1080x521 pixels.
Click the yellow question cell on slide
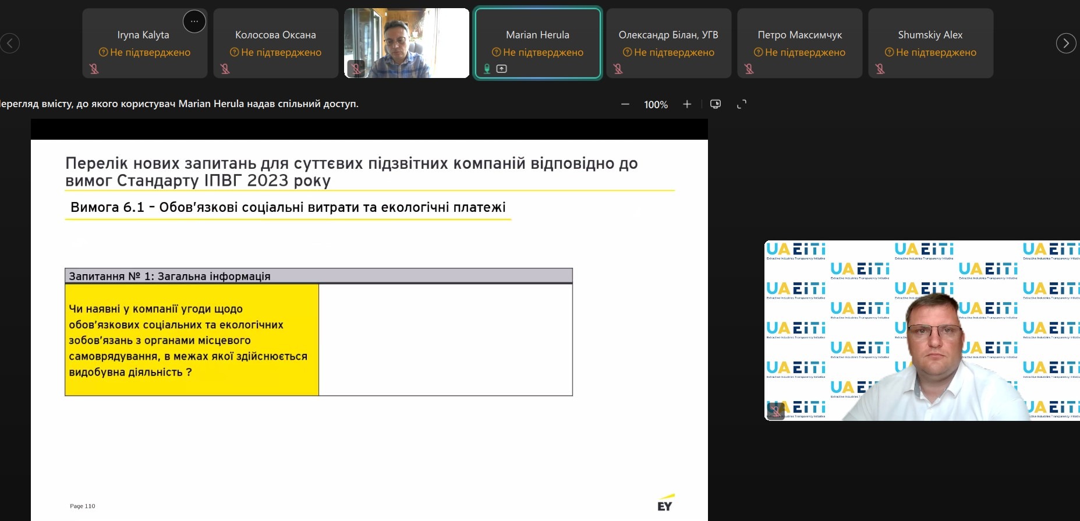pos(192,340)
